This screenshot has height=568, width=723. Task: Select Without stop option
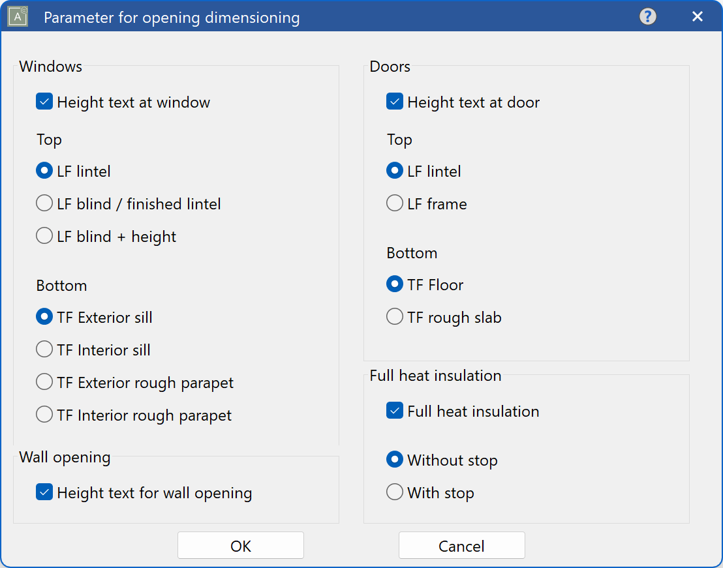click(394, 459)
